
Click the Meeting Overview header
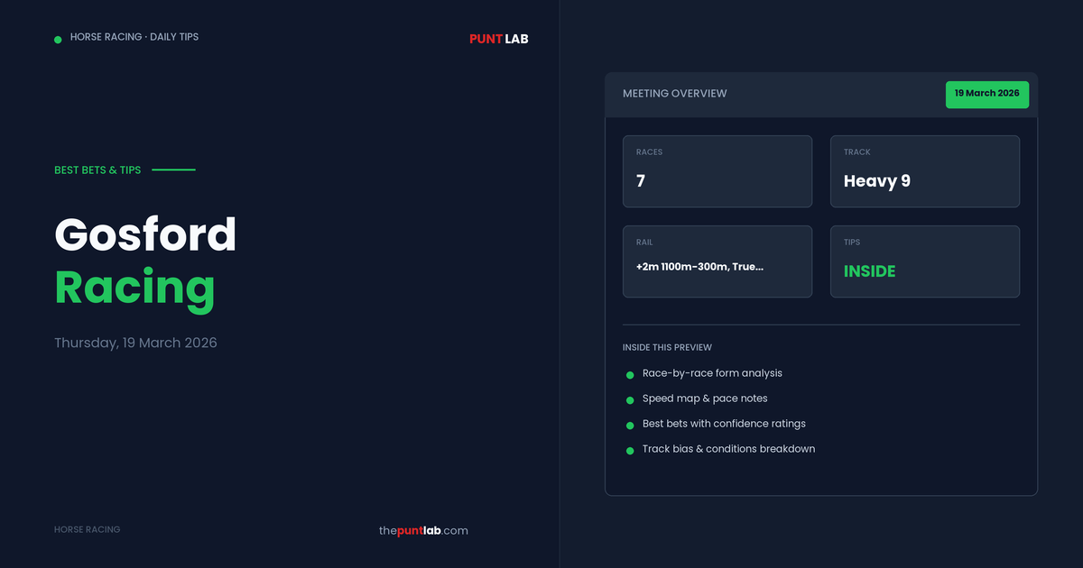click(x=674, y=94)
